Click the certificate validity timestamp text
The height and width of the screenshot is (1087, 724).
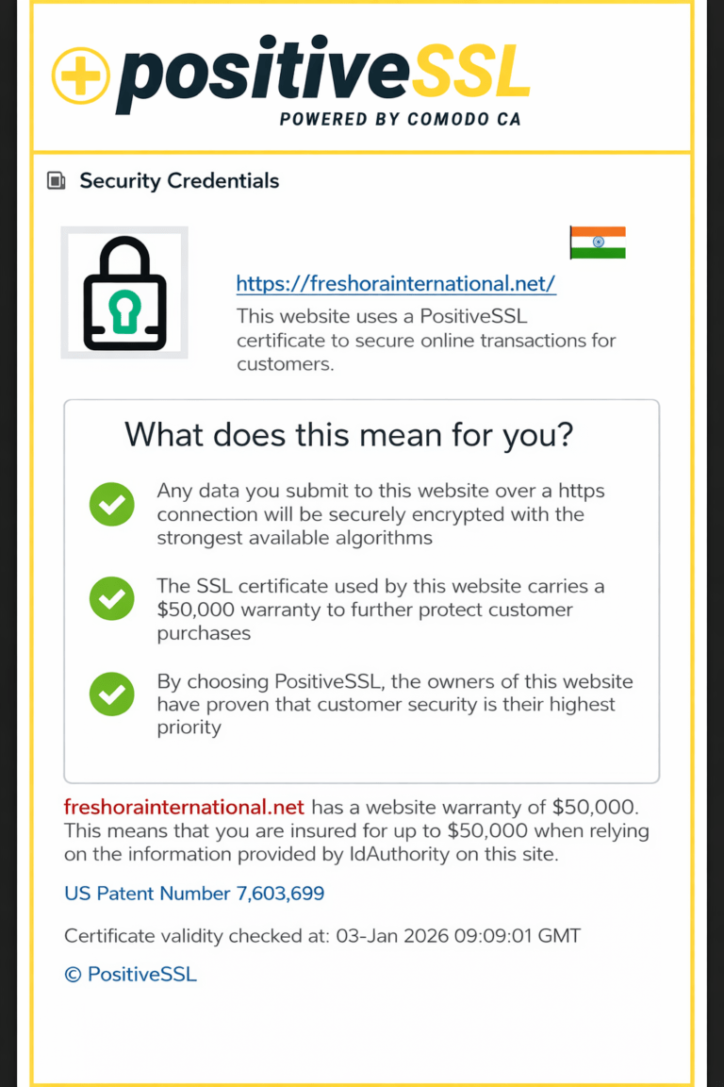pyautogui.click(x=322, y=936)
